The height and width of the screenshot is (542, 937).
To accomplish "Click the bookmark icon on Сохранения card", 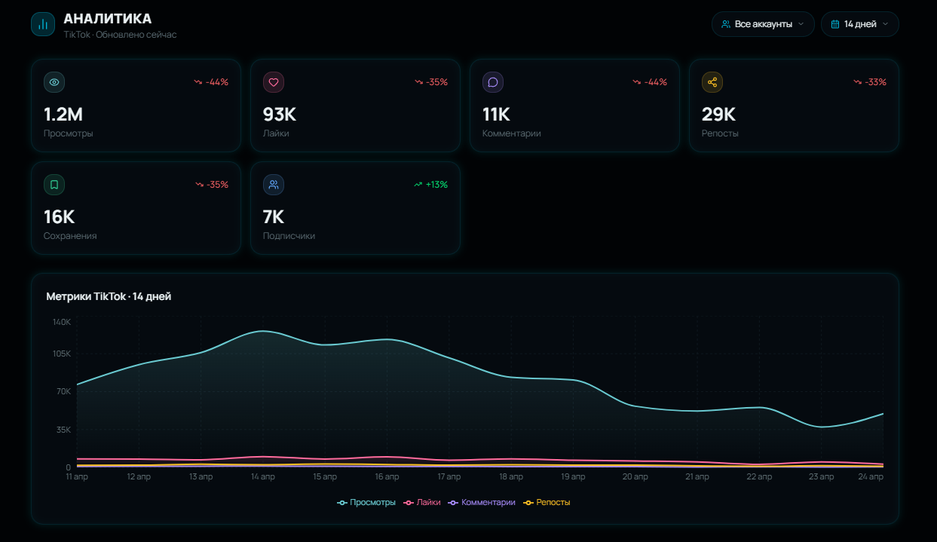I will click(54, 185).
